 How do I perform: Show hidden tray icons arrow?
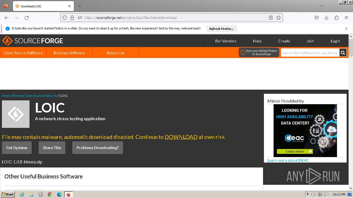point(307,194)
